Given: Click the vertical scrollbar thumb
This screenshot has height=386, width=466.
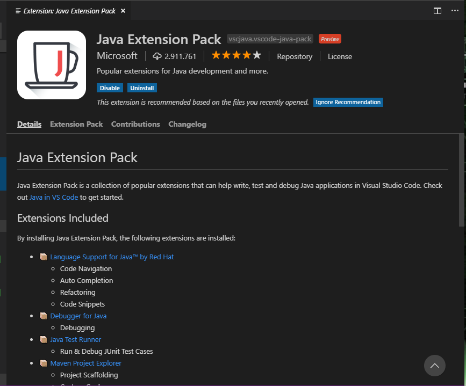Looking at the screenshot, I should tap(462, 180).
